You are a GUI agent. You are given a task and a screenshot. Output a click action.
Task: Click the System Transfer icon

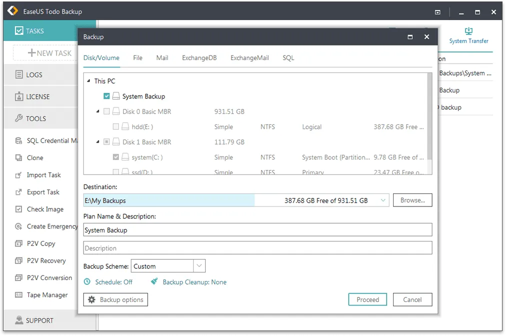tap(469, 31)
